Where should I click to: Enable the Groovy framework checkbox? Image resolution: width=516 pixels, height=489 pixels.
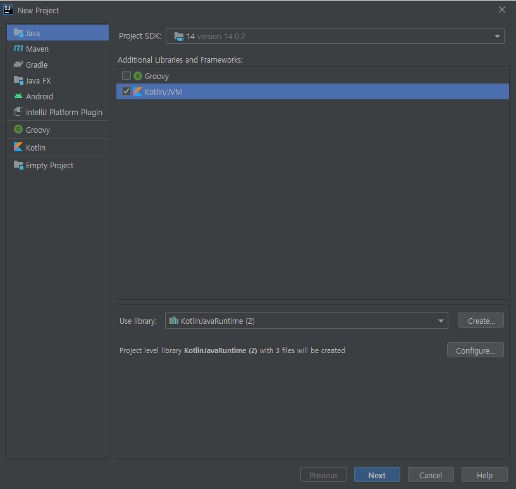(126, 75)
